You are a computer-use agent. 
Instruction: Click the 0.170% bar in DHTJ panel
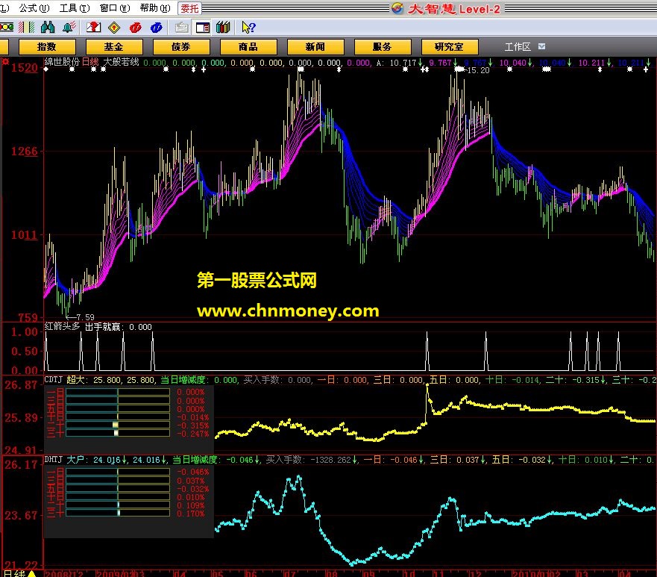pyautogui.click(x=118, y=513)
